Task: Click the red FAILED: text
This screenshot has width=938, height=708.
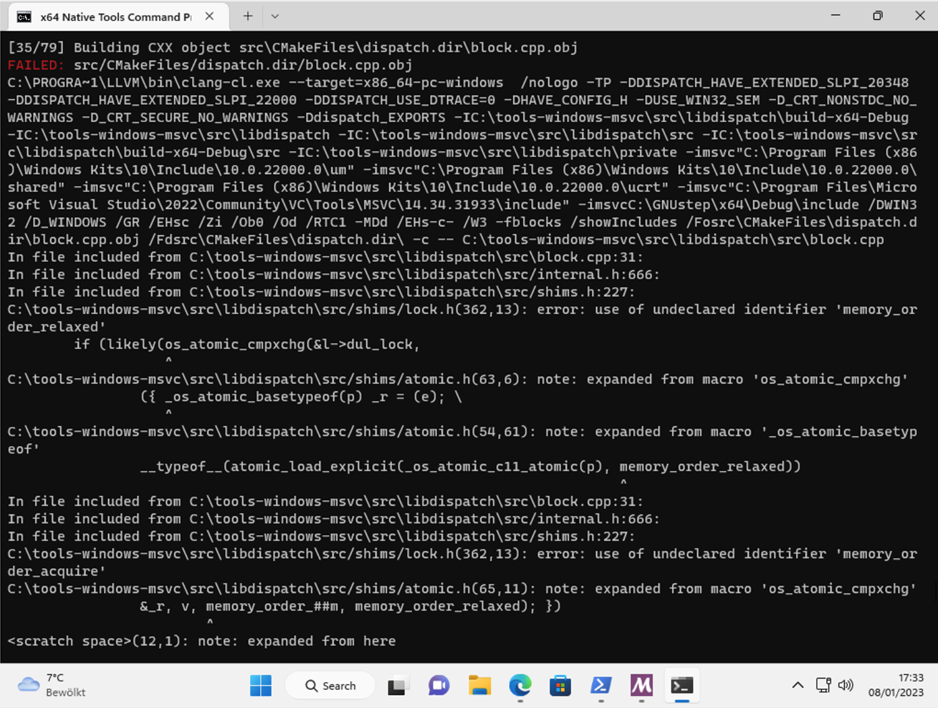Action: click(x=36, y=65)
